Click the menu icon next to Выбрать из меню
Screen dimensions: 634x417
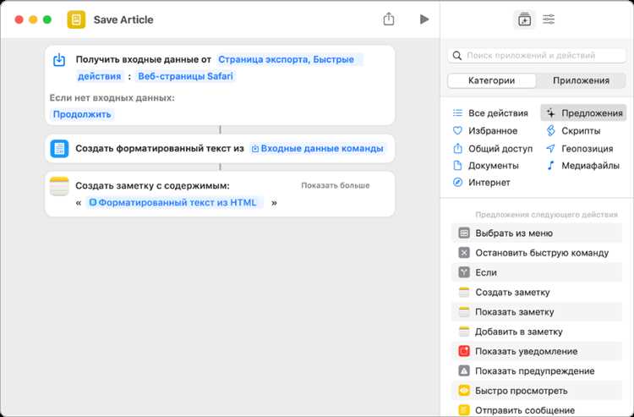pos(464,233)
